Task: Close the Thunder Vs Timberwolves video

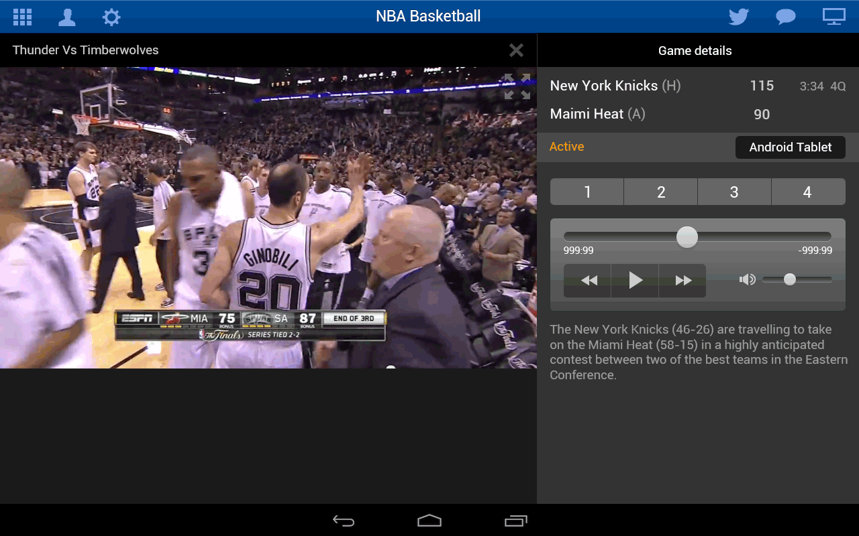Action: [x=516, y=50]
